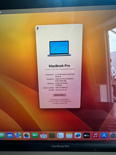The height and width of the screenshot is (155, 116).
Task: Open the Maps app icon
Action: point(18,135)
